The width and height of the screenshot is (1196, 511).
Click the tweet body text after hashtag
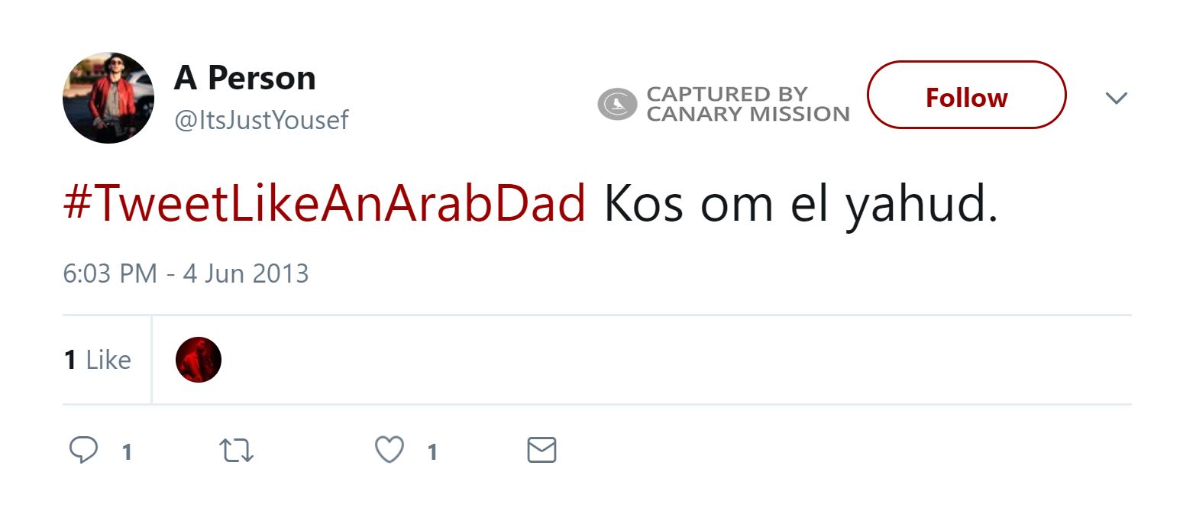coord(800,204)
